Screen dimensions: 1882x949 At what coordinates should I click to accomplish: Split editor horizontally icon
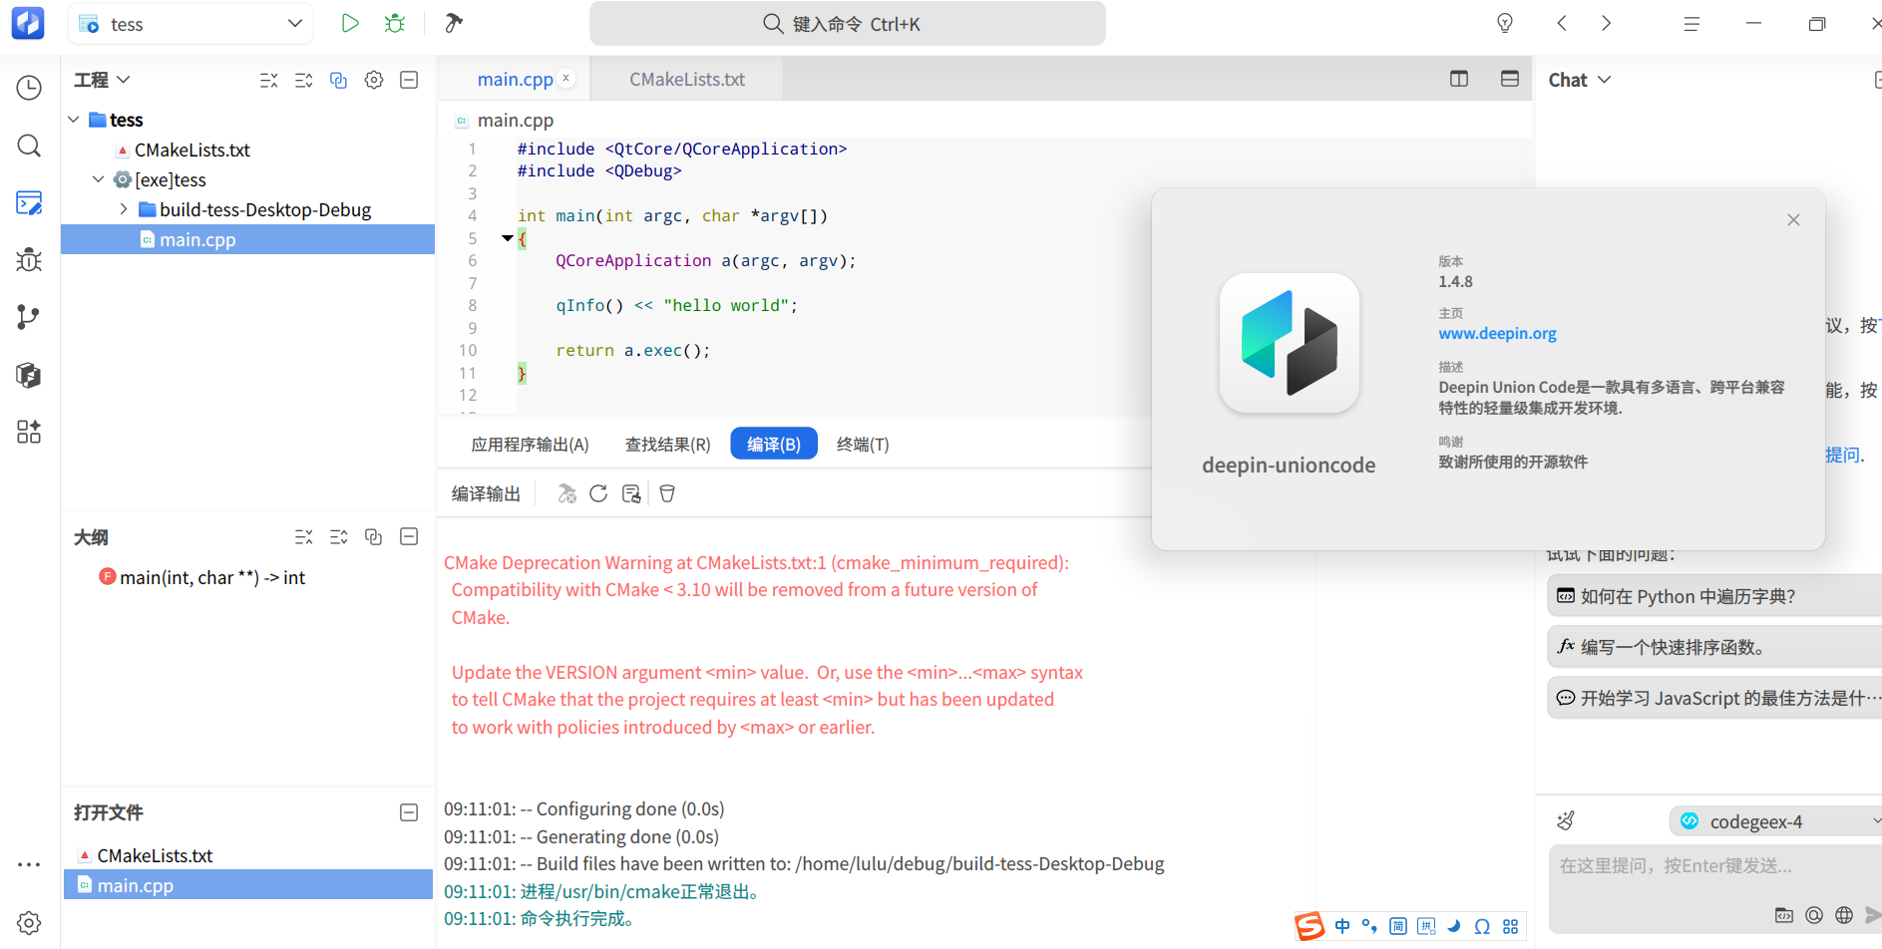point(1510,79)
